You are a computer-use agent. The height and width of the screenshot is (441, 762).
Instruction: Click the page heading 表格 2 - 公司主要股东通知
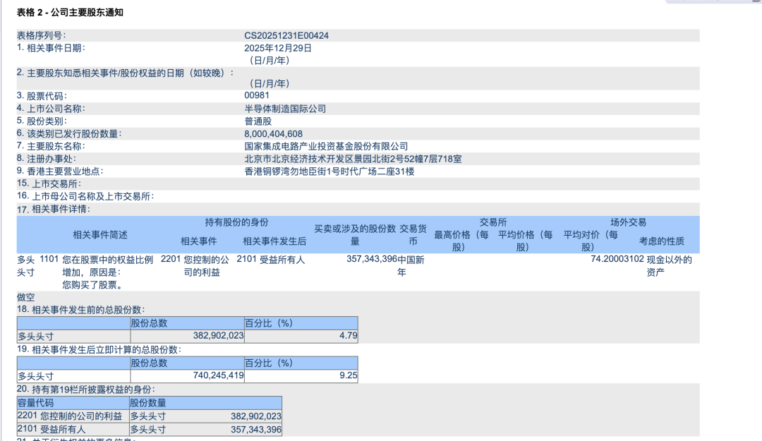click(70, 13)
